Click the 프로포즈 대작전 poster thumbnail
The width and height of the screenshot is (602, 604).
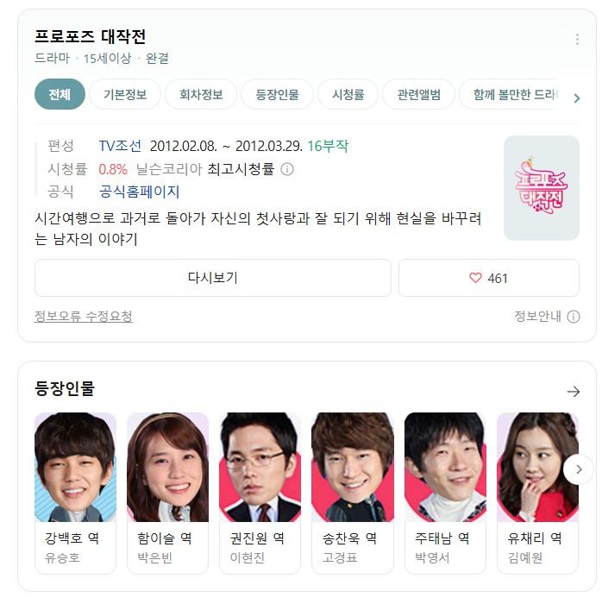541,187
